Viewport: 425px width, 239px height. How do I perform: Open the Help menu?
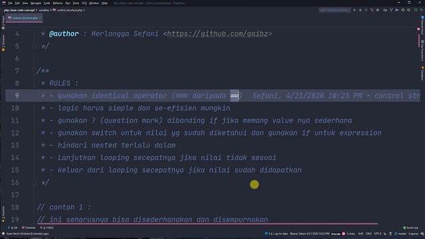(x=104, y=3)
